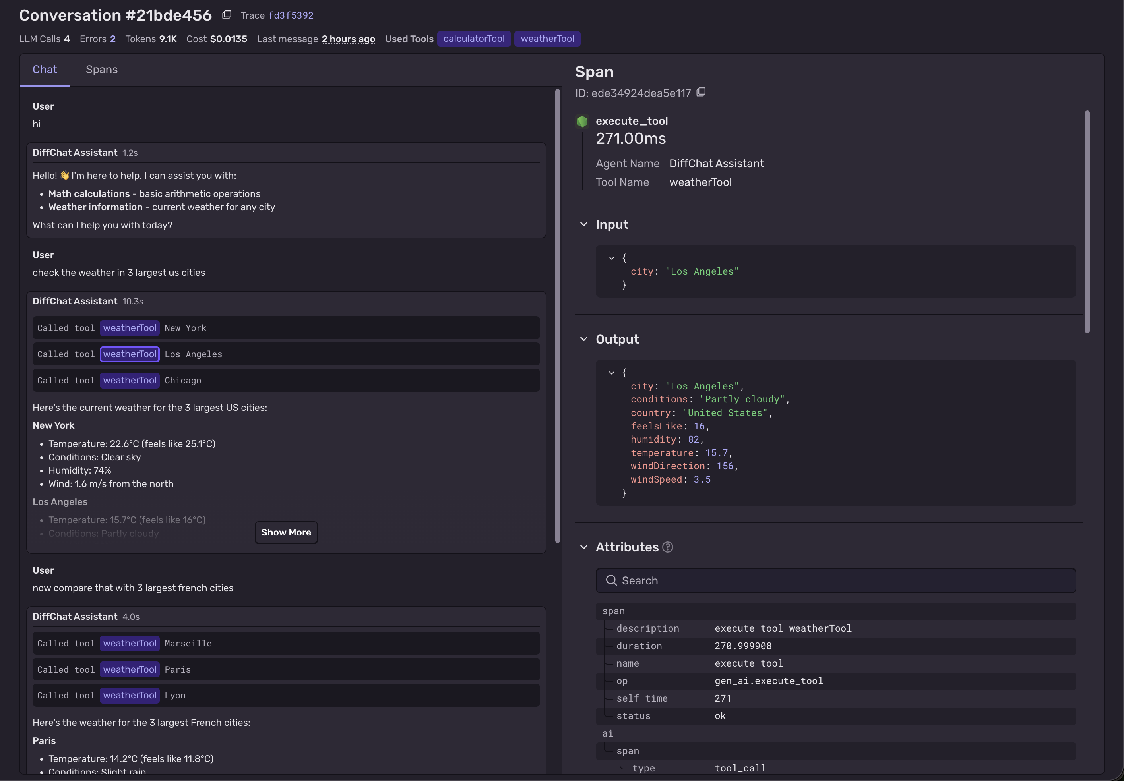Select the ai attributes group header

835,734
